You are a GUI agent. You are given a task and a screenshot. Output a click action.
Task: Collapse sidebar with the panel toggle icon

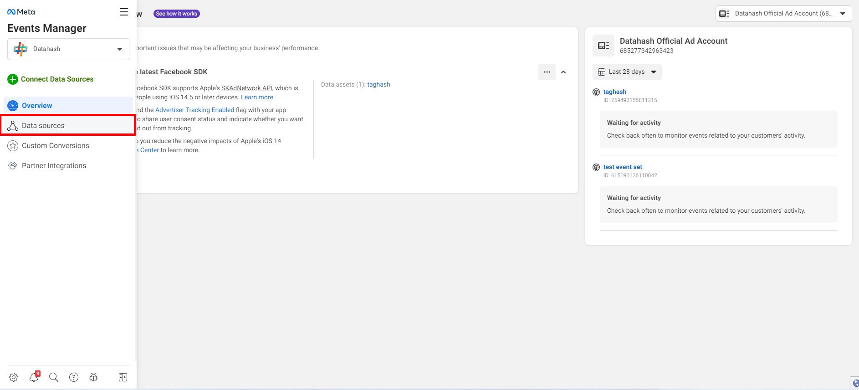123,377
